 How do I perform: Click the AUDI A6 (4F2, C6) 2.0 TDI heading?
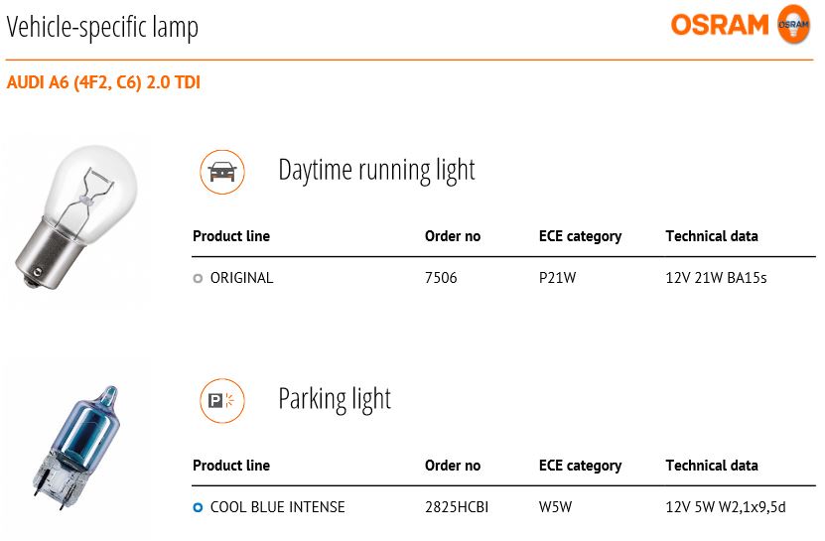coord(103,82)
